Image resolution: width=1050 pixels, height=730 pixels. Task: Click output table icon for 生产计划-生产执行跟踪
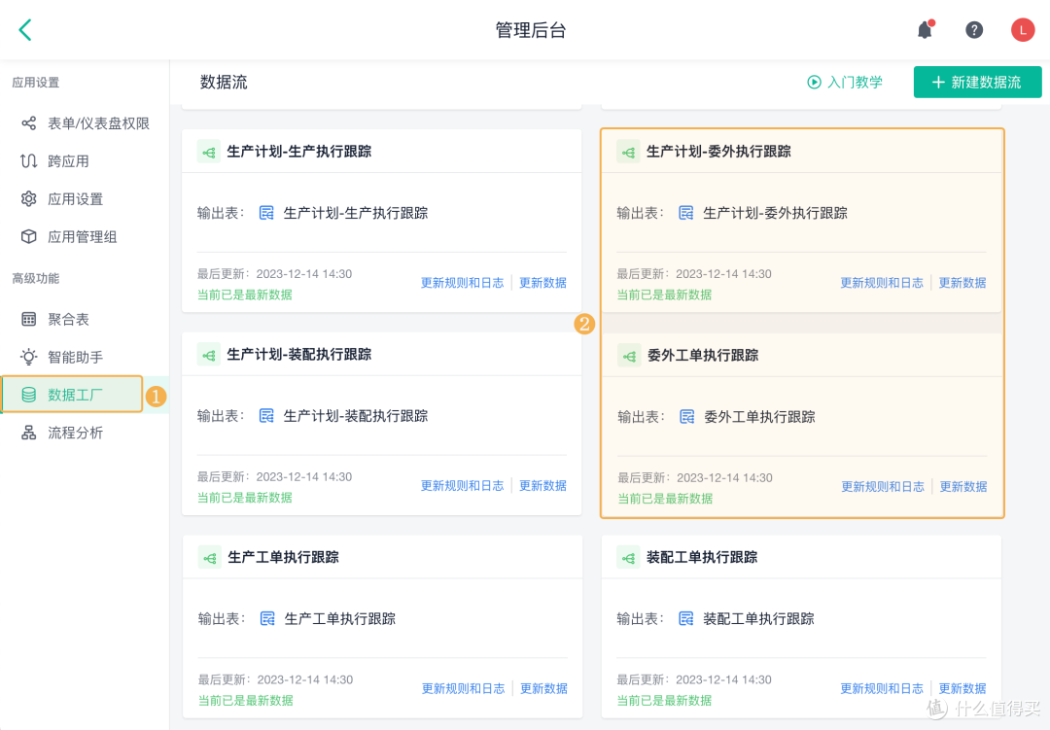pos(266,213)
